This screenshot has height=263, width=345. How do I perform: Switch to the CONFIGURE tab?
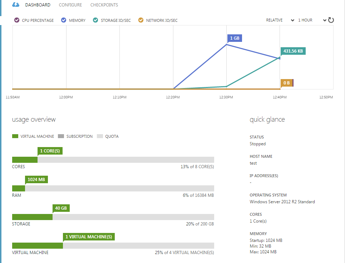click(70, 5)
